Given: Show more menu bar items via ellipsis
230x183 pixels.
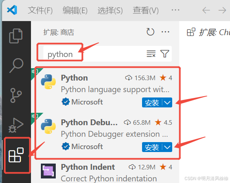Looking at the screenshot, I should 175,10.
